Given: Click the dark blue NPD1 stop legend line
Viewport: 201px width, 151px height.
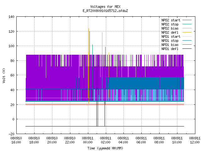Looking at the screenshot, I should (x=187, y=41).
